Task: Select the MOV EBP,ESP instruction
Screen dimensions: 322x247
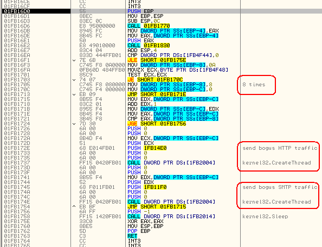Action: pyautogui.click(x=145, y=16)
